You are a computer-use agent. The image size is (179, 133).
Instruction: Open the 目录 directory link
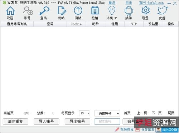[x=129, y=3]
